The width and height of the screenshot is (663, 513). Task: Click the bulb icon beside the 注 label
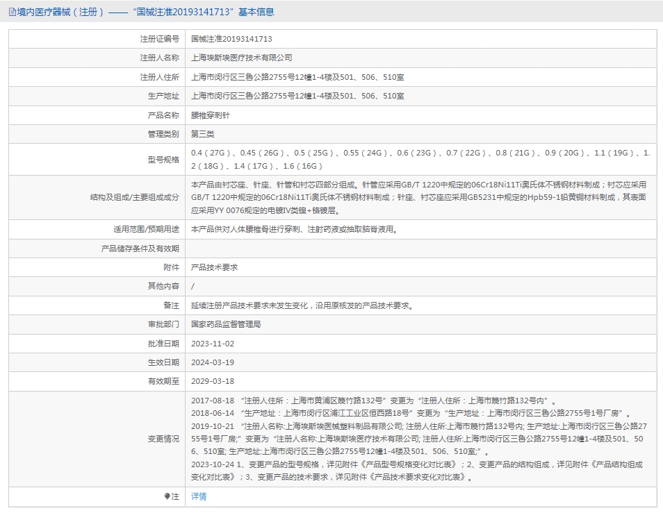click(x=167, y=496)
